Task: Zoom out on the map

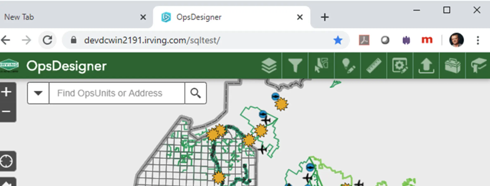Action: tap(6, 111)
